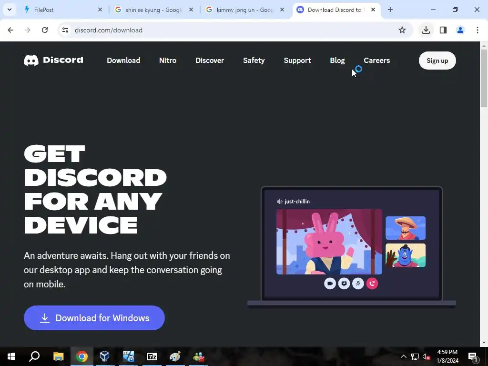Open a new browser tab

[x=390, y=10]
